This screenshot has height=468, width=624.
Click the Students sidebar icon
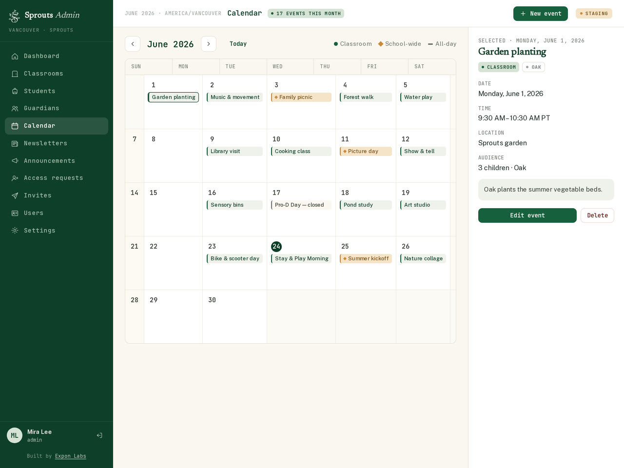click(x=15, y=91)
